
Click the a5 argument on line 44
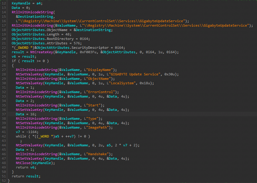coord(109,145)
